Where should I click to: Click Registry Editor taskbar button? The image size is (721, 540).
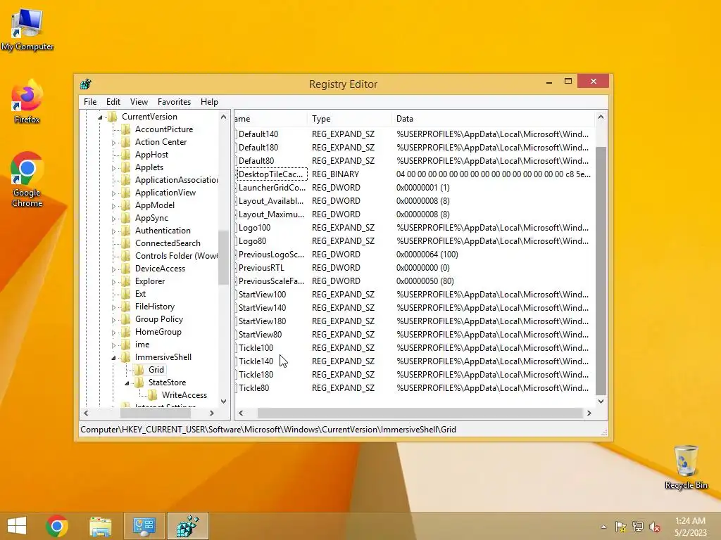click(x=187, y=526)
